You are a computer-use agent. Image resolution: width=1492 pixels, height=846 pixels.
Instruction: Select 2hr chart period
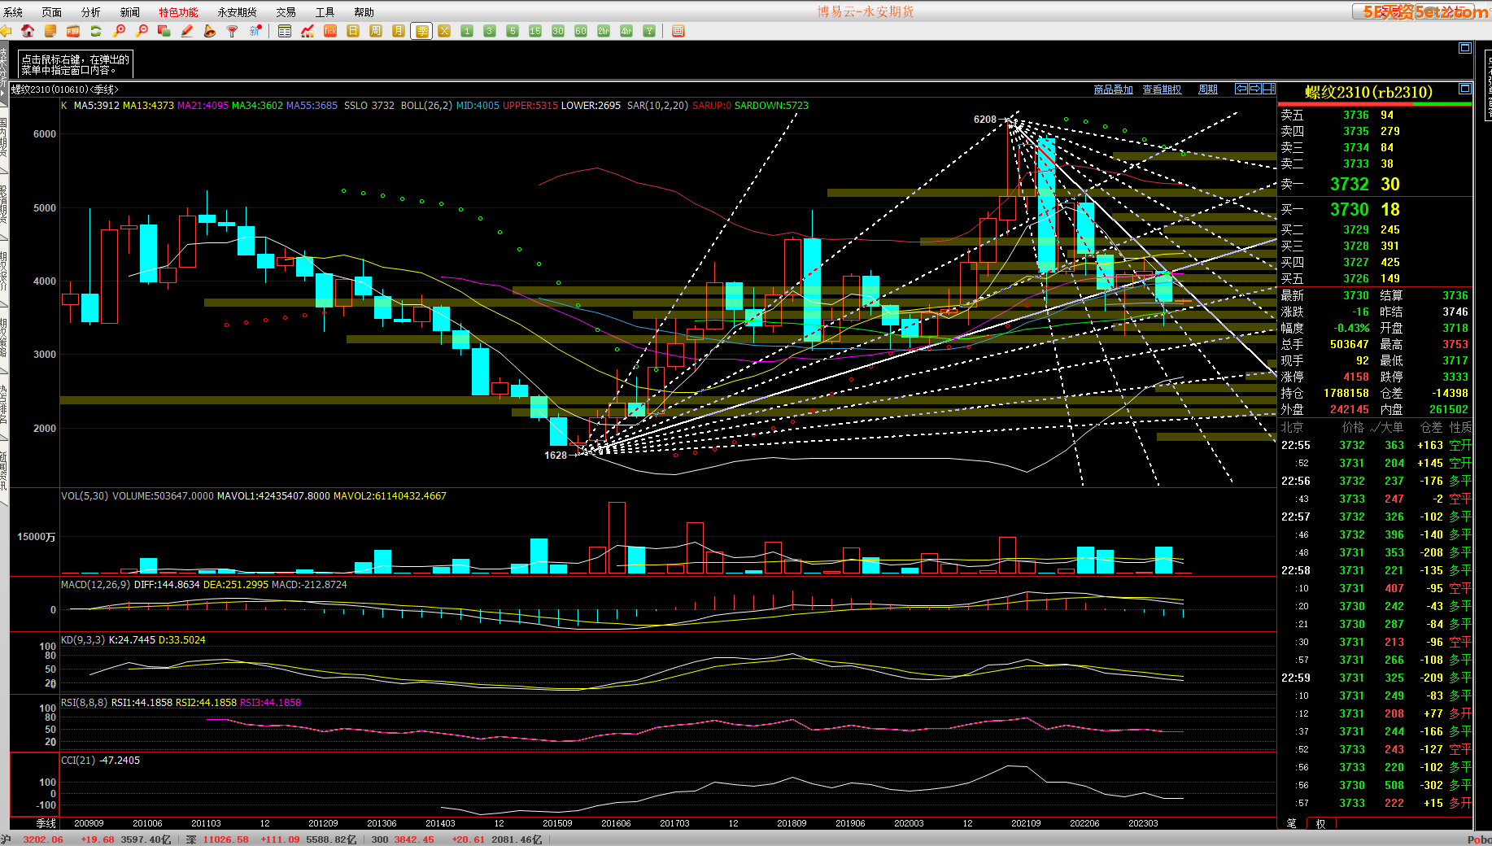(x=604, y=31)
